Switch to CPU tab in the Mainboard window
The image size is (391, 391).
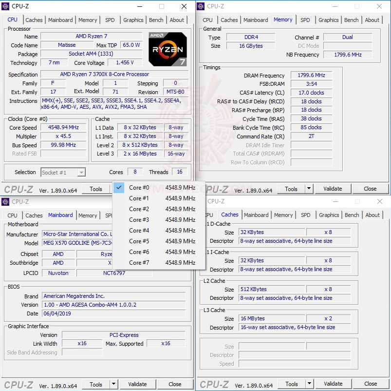(12, 215)
